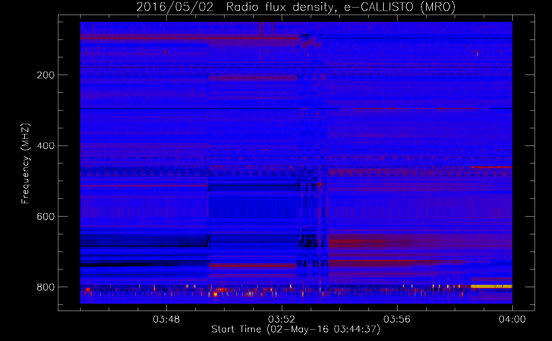Click the 'Start Time (02-May-16 03:44:37)' label
This screenshot has width=552, height=341.
pyautogui.click(x=296, y=329)
